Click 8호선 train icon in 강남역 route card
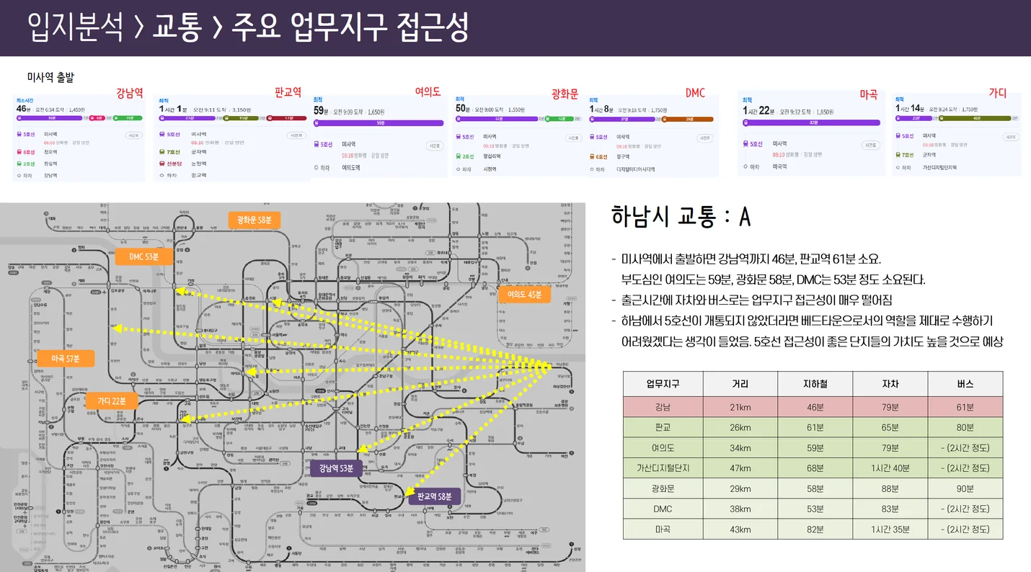 tap(19, 152)
